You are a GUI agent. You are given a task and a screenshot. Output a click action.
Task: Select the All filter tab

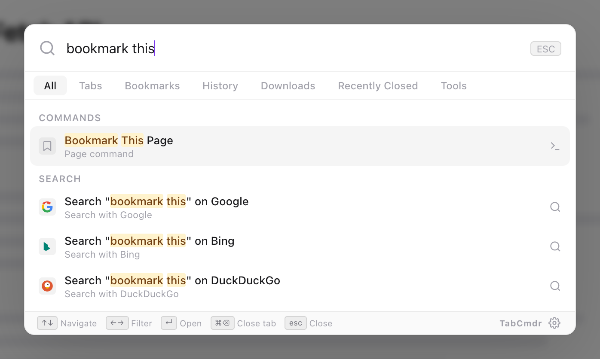(50, 85)
